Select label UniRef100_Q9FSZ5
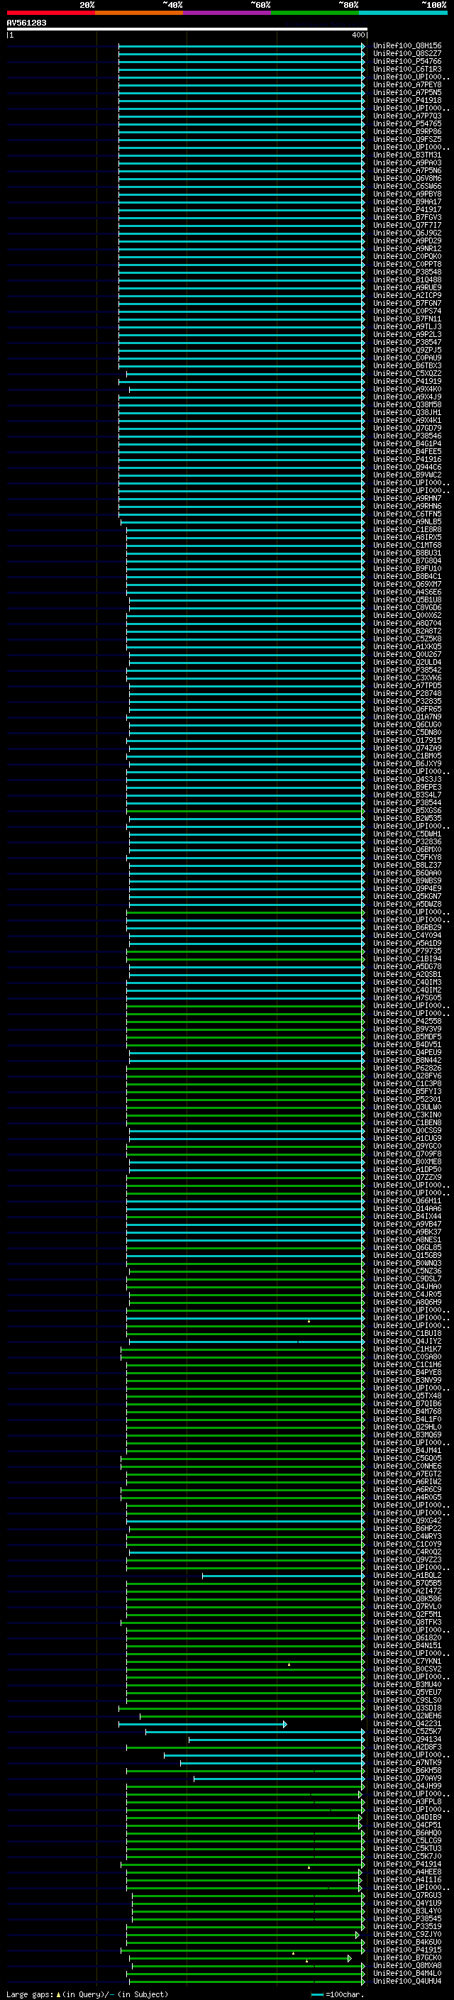Viewport: 454px width, 2000px height. click(406, 139)
